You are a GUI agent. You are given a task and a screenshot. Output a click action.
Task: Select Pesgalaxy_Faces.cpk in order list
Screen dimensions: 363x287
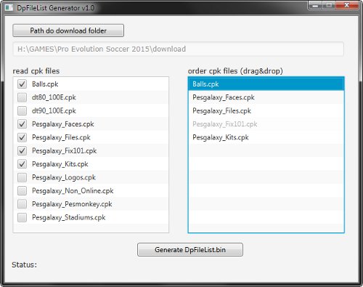pyautogui.click(x=266, y=97)
